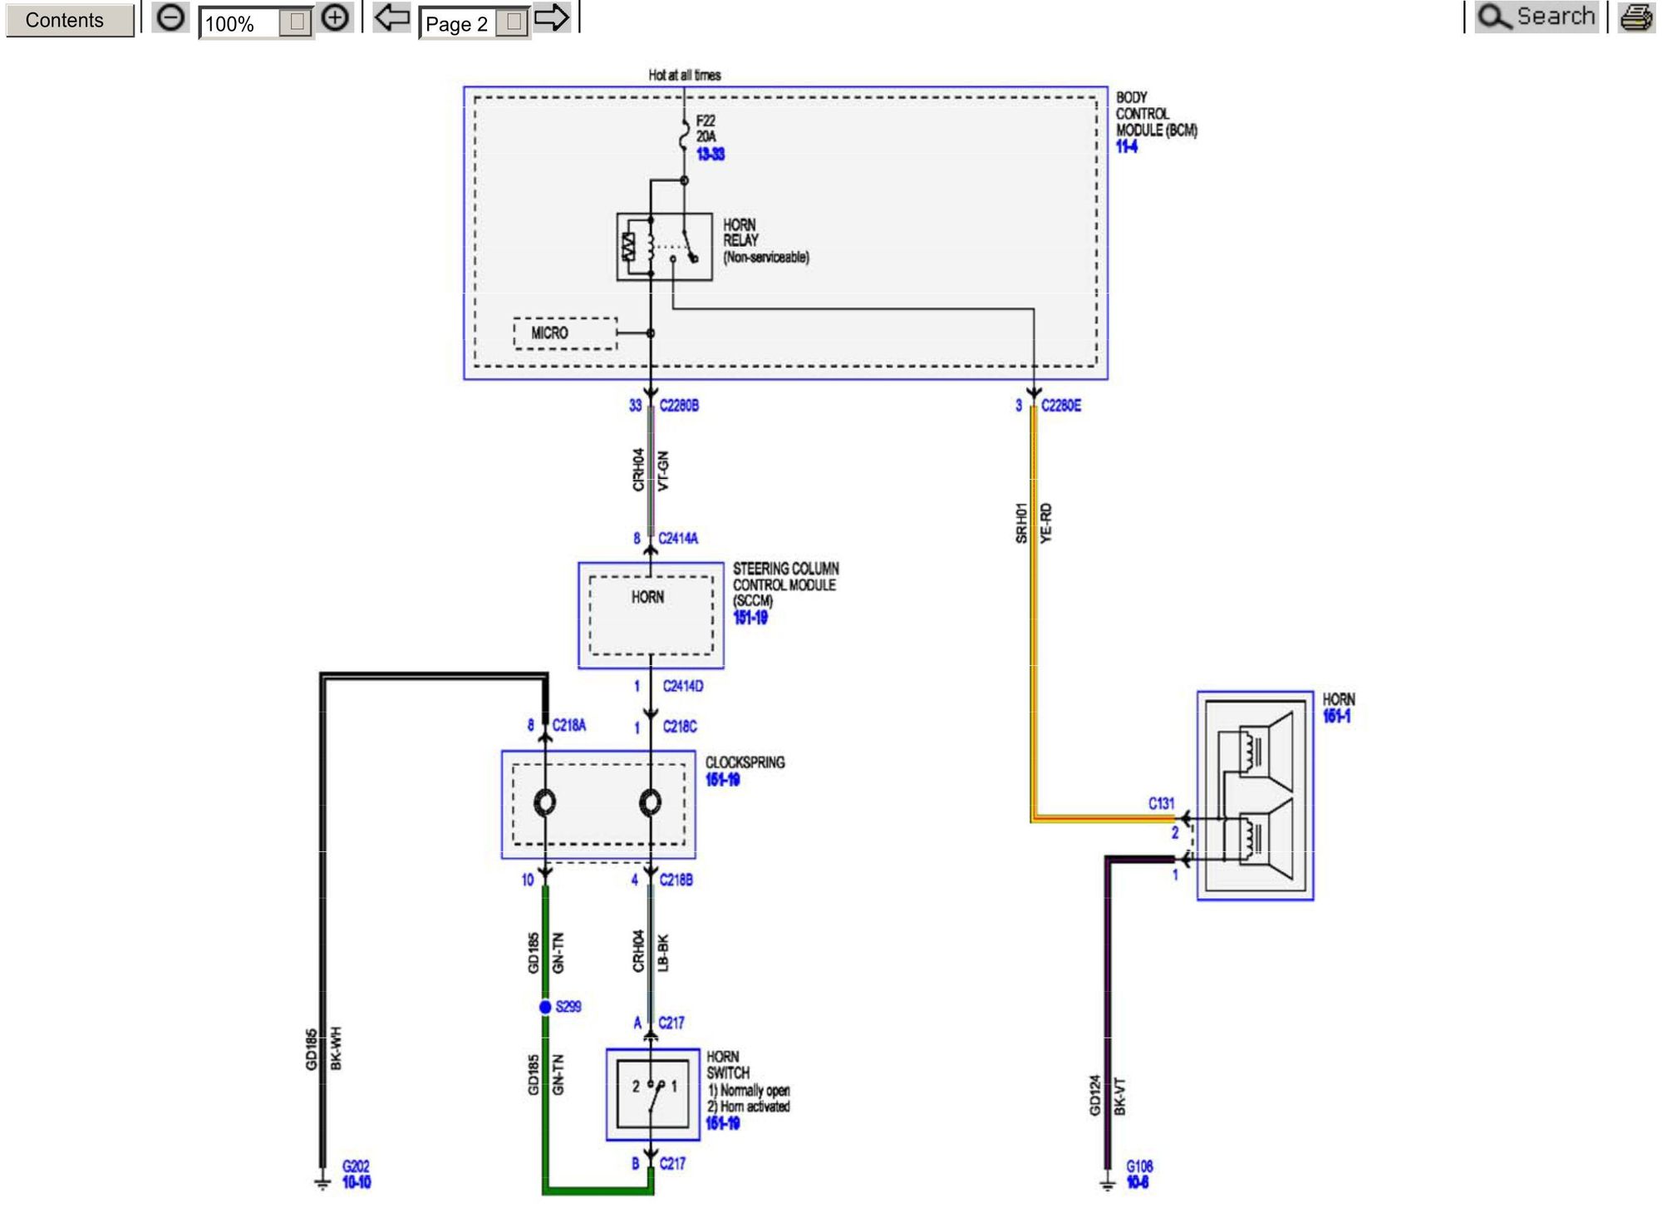Open Horn Switch reference link 151-19
The height and width of the screenshot is (1213, 1662).
(722, 1123)
